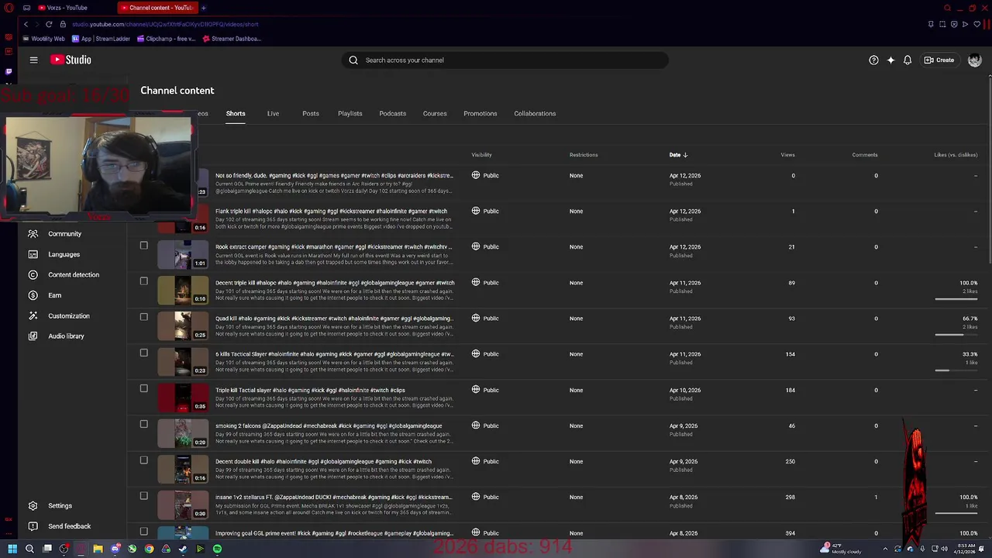Open the Windows Start menu

point(12,549)
